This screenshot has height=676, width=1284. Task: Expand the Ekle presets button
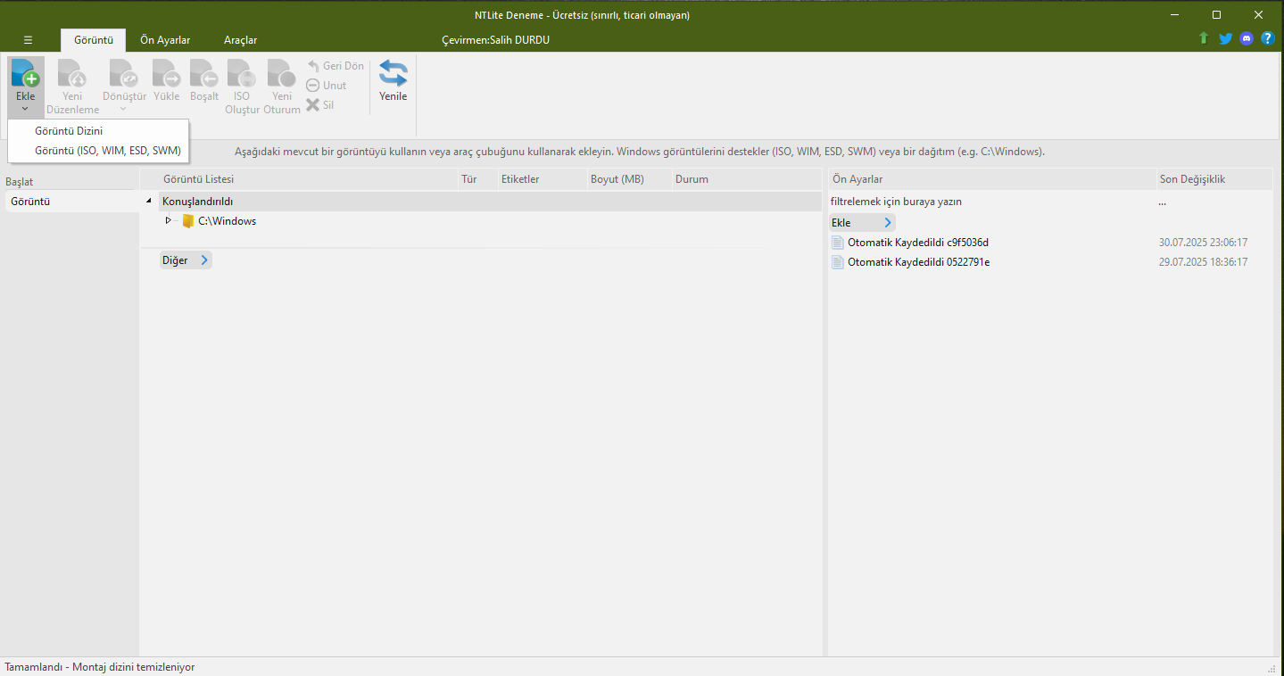click(862, 223)
